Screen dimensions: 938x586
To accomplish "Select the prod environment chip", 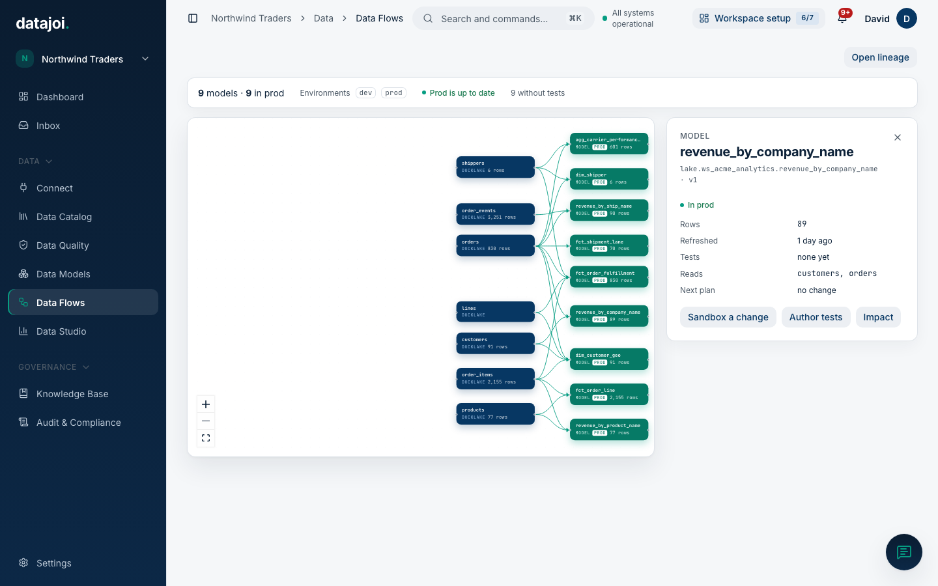I will tap(393, 93).
